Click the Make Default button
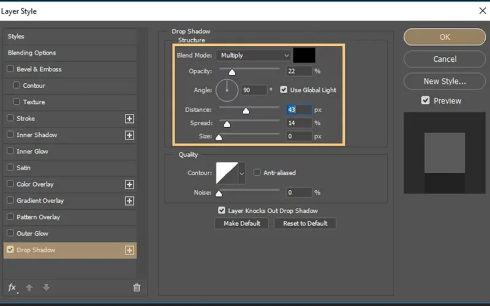This screenshot has width=490, height=306. [241, 223]
